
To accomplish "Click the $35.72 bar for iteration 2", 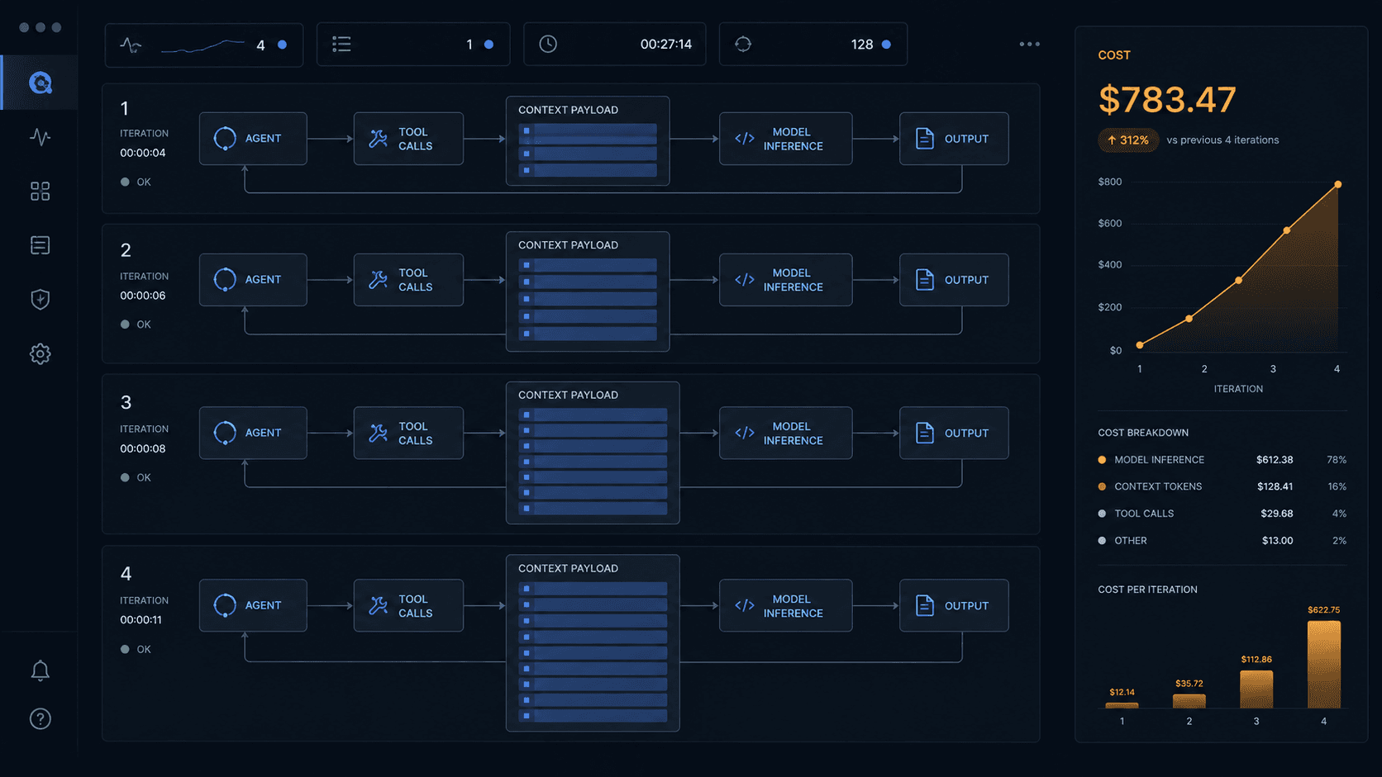I will point(1189,701).
